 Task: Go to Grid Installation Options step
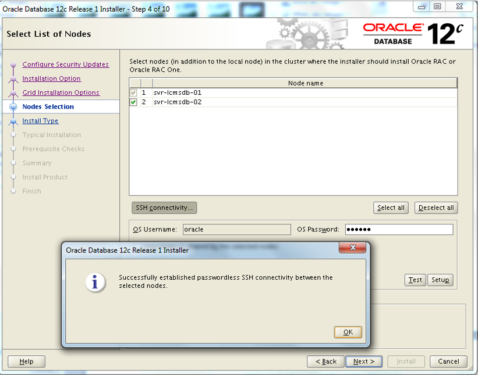[x=61, y=92]
